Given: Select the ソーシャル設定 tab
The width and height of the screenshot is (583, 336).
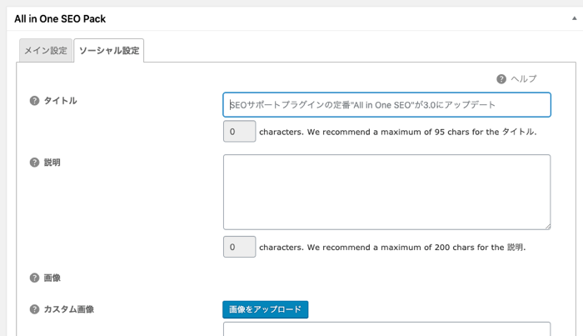Looking at the screenshot, I should [109, 50].
